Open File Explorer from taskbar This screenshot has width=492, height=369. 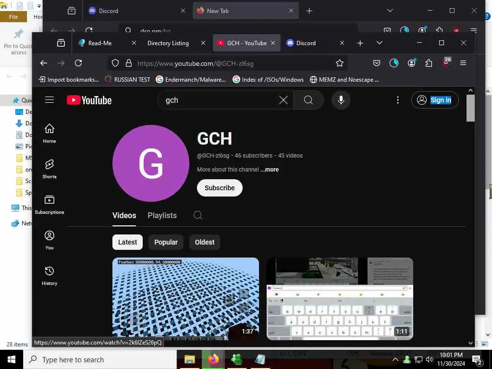coord(189,359)
